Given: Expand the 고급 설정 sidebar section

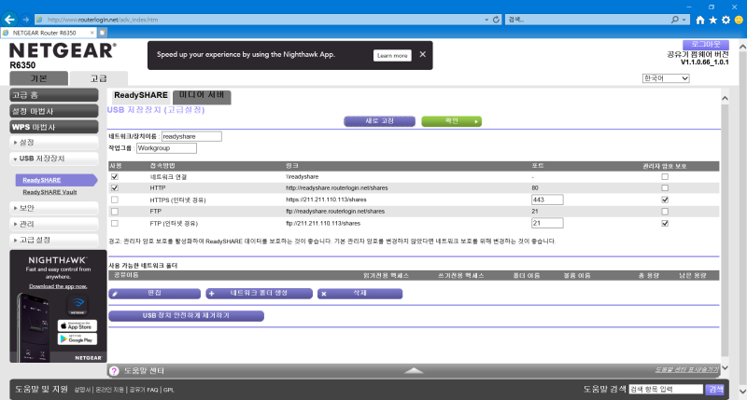Looking at the screenshot, I should pos(54,240).
